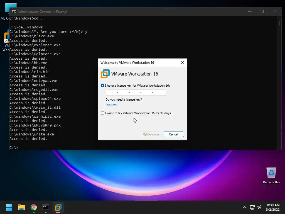Click the C:\windows\bfsvc.exe line

point(32,36)
